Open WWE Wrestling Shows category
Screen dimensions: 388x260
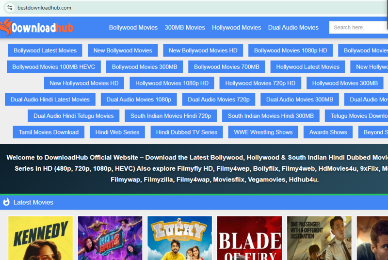pyautogui.click(x=263, y=132)
